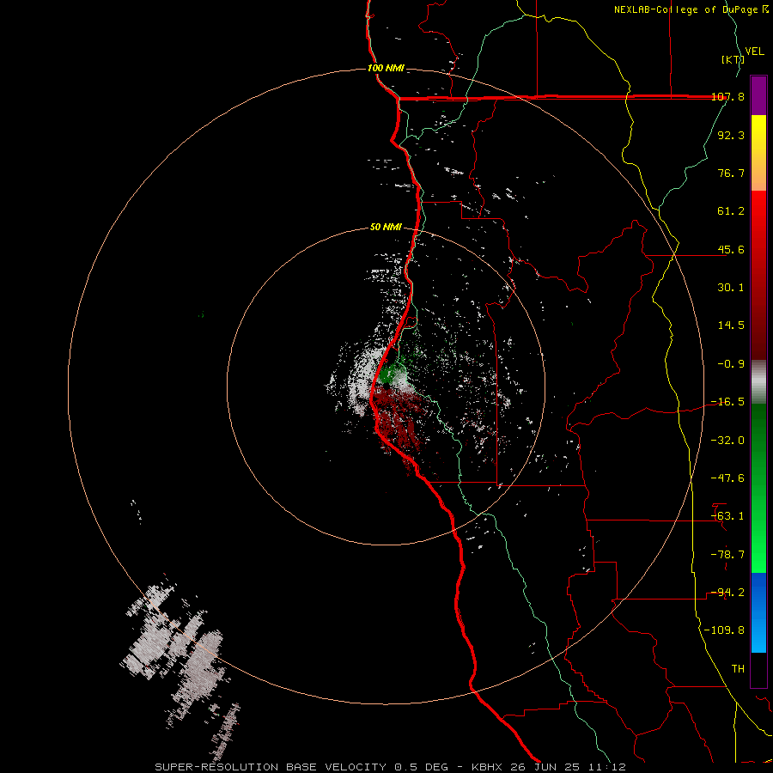Click the TH legend label
Image resolution: width=773 pixels, height=773 pixels.
(x=738, y=668)
